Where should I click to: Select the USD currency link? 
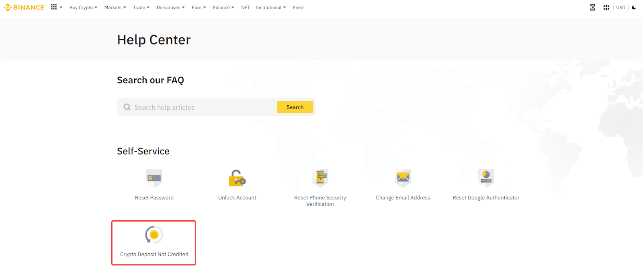(x=620, y=8)
